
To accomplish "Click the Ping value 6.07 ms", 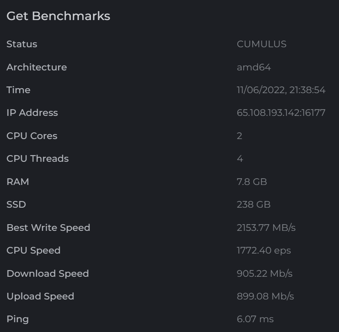I will click(255, 319).
